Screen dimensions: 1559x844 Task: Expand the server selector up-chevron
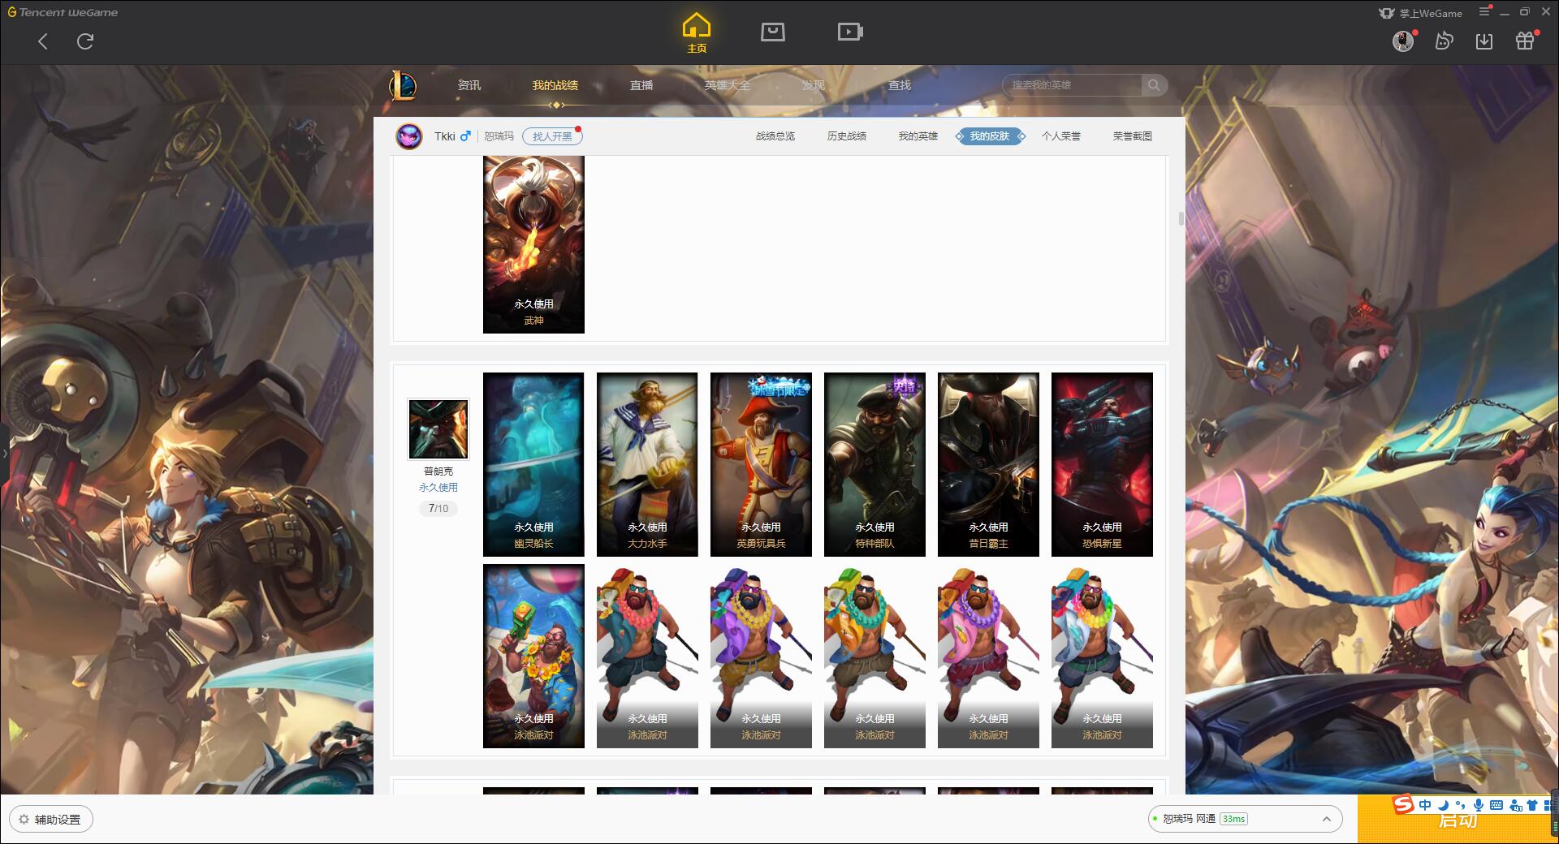pos(1326,819)
